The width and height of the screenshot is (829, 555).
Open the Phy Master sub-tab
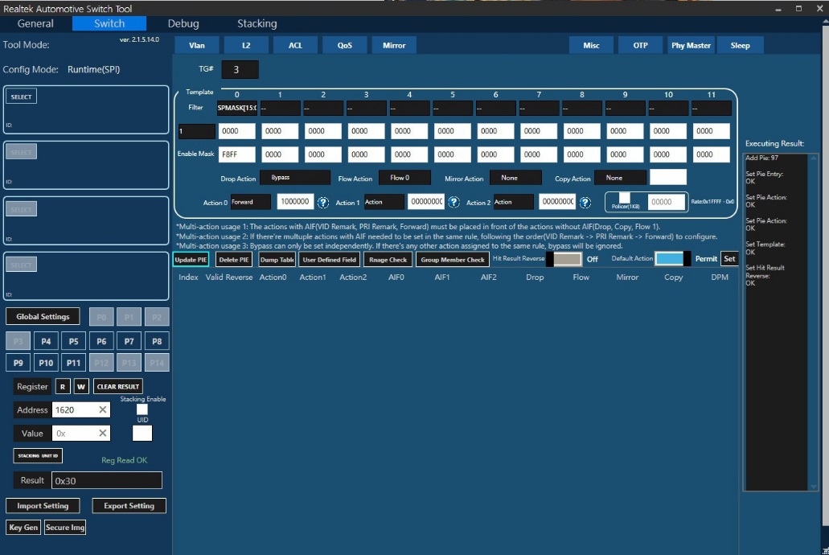coord(691,46)
